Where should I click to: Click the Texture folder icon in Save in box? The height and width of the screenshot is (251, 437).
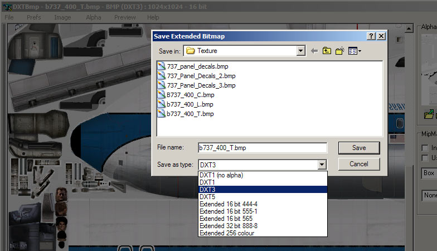coord(191,51)
